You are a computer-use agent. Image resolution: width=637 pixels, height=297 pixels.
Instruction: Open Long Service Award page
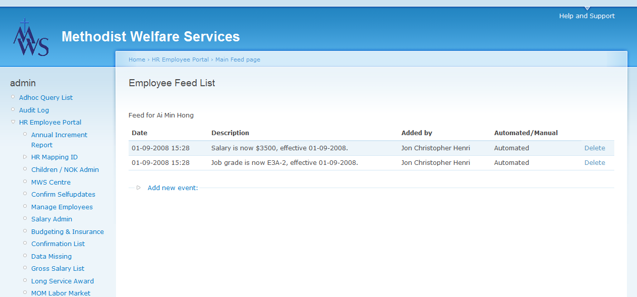pyautogui.click(x=63, y=281)
